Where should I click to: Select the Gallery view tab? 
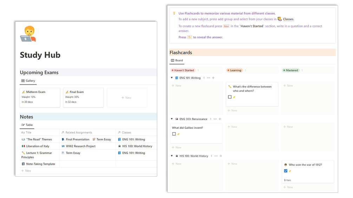[x=28, y=81]
